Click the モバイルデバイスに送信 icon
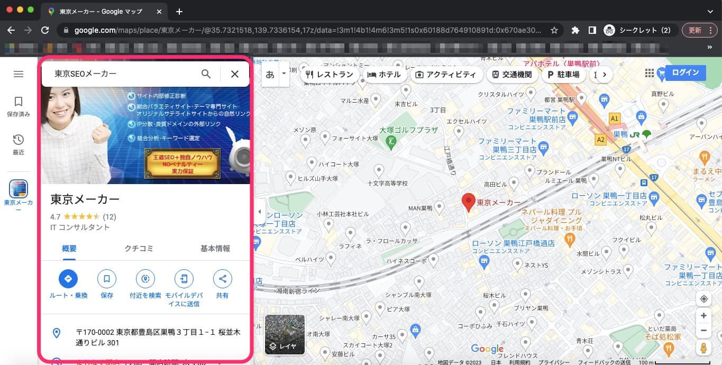Screen dimensions: 722x365 pos(184,278)
